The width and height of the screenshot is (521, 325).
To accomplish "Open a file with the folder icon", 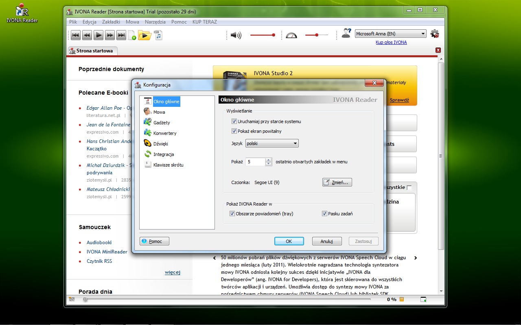I will 144,35.
